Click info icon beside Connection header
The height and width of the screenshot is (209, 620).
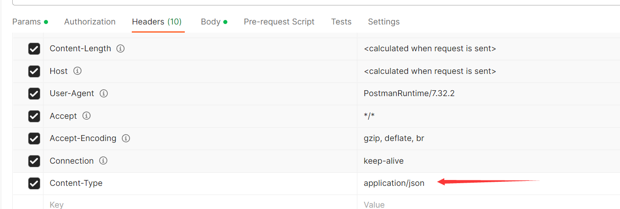click(103, 161)
